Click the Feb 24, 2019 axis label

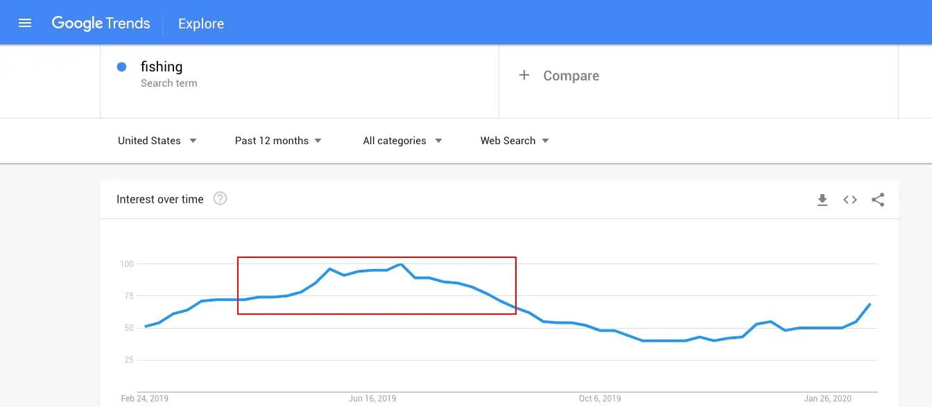[x=145, y=399]
